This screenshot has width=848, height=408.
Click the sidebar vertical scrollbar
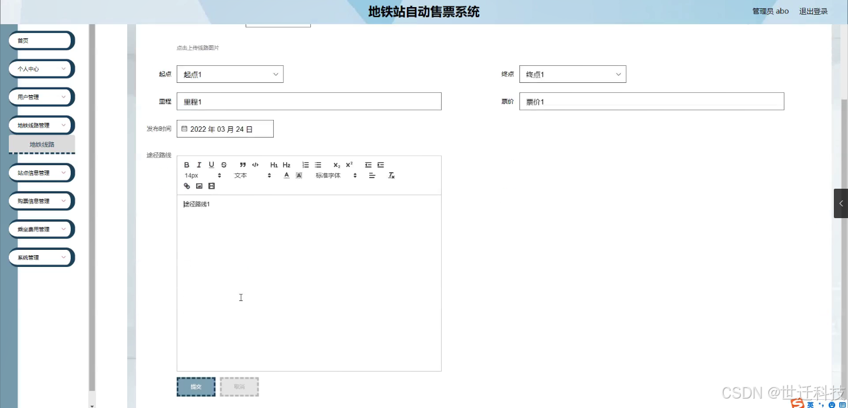point(92,208)
